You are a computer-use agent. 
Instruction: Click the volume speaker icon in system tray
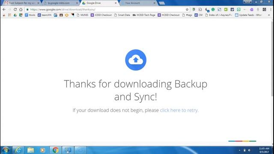point(249,150)
